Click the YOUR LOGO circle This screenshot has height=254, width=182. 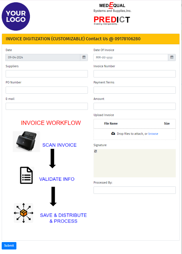(16, 16)
